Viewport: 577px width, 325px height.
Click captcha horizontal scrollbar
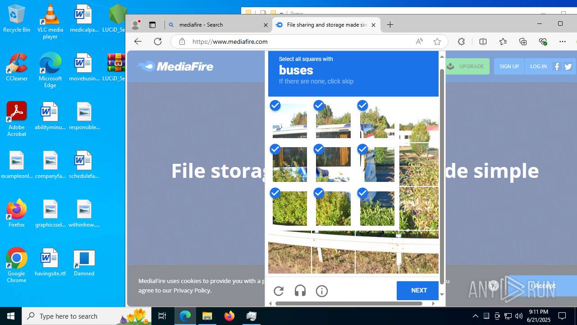click(x=349, y=303)
